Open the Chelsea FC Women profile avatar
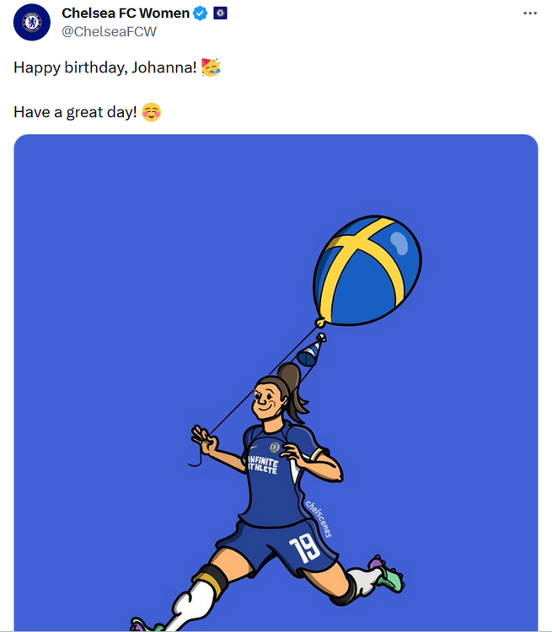552x632 pixels. click(x=32, y=22)
